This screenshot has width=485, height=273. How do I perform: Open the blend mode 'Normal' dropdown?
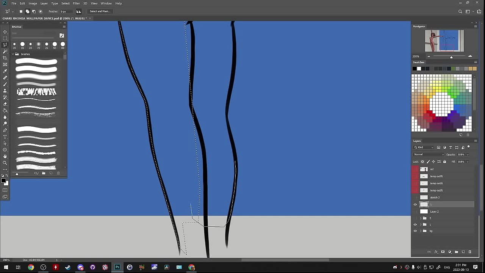[429, 154]
